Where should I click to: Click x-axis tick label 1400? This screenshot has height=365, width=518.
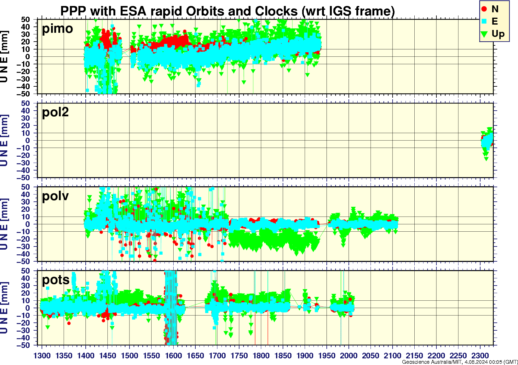[86, 356]
